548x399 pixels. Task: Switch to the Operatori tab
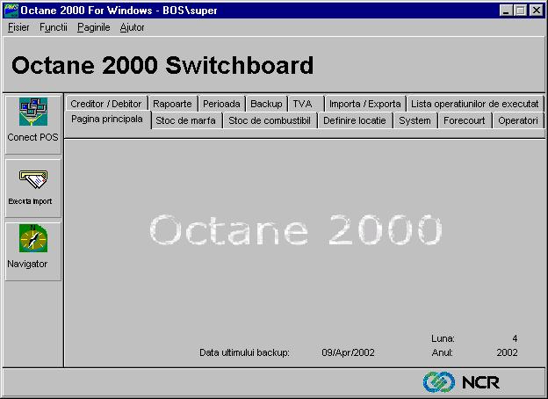pos(518,120)
